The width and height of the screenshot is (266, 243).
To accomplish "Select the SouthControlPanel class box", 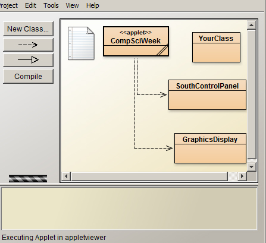I will tap(207, 95).
